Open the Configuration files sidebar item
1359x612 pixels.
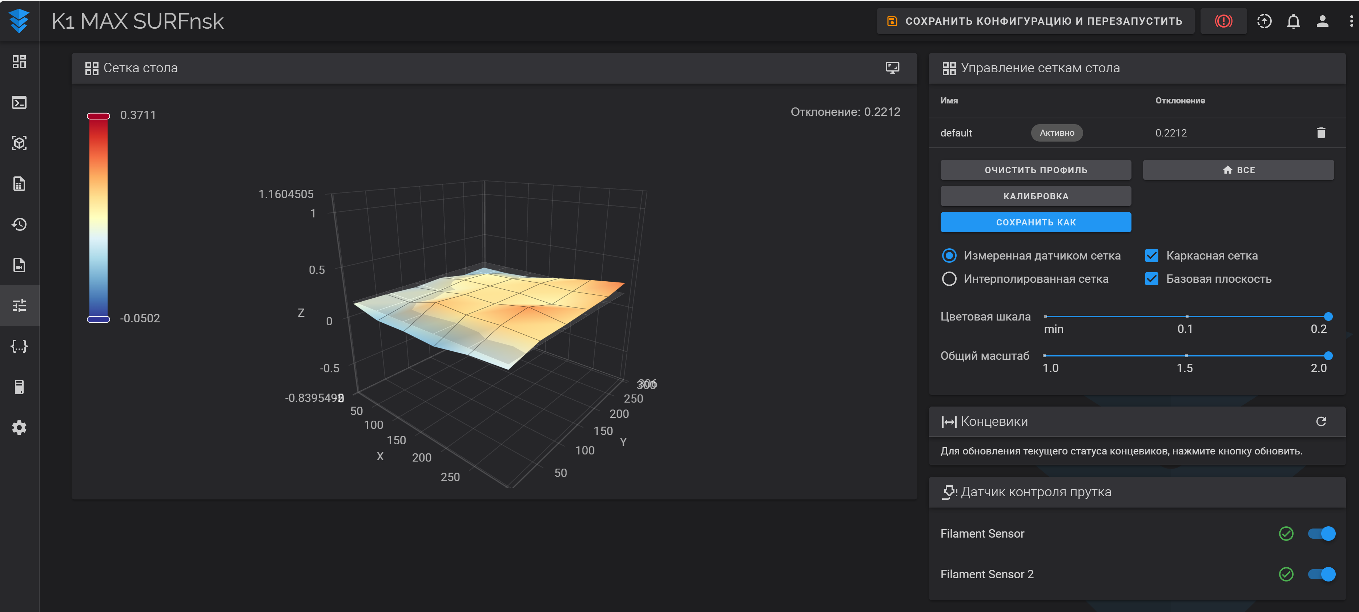(x=20, y=346)
